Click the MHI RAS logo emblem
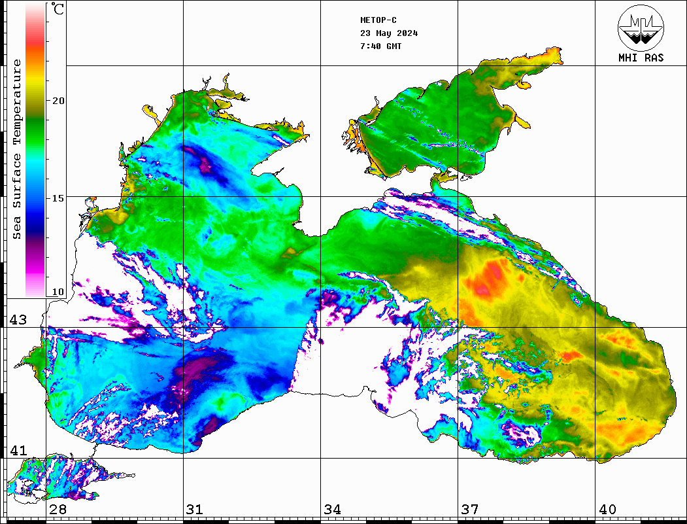 coord(641,27)
